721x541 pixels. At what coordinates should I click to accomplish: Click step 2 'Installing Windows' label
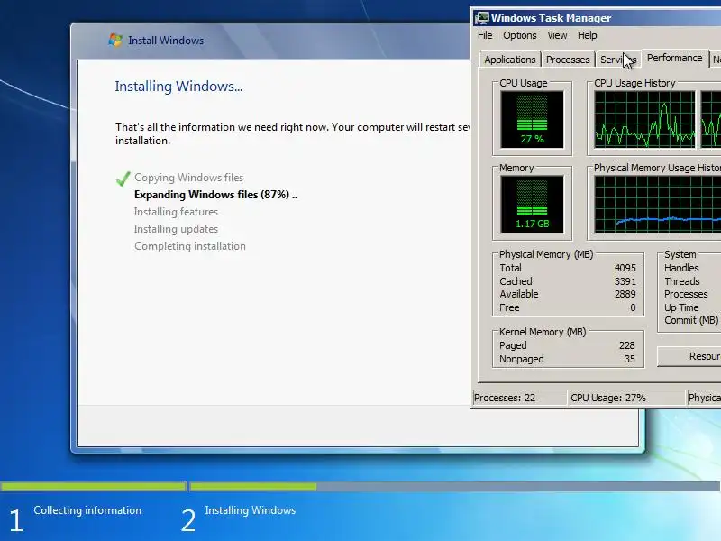[251, 510]
